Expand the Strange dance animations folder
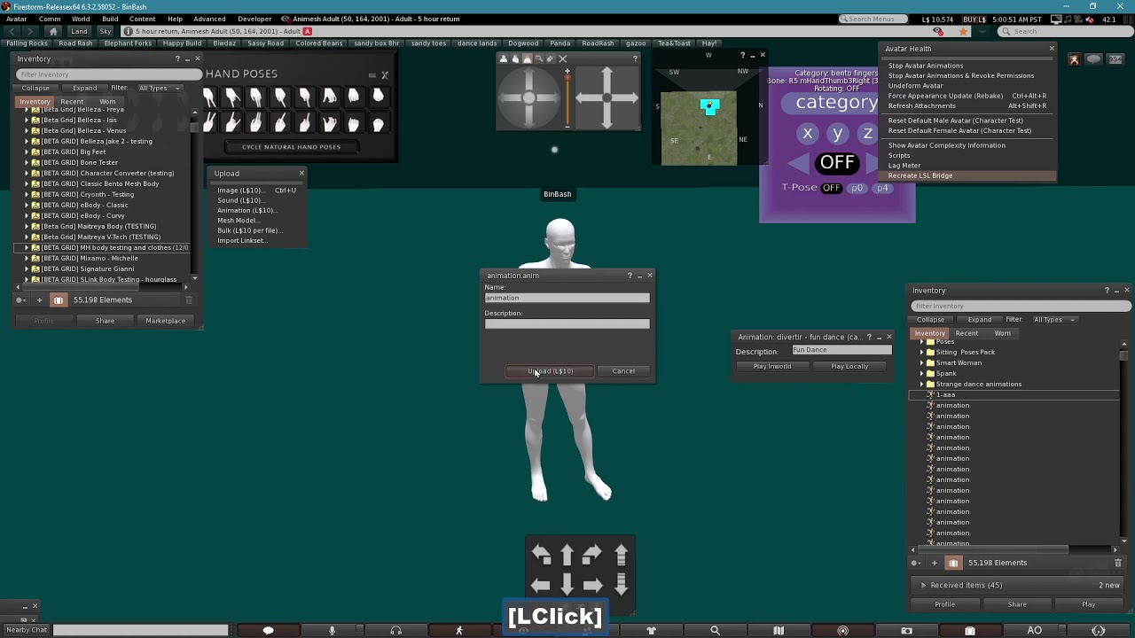 921,384
